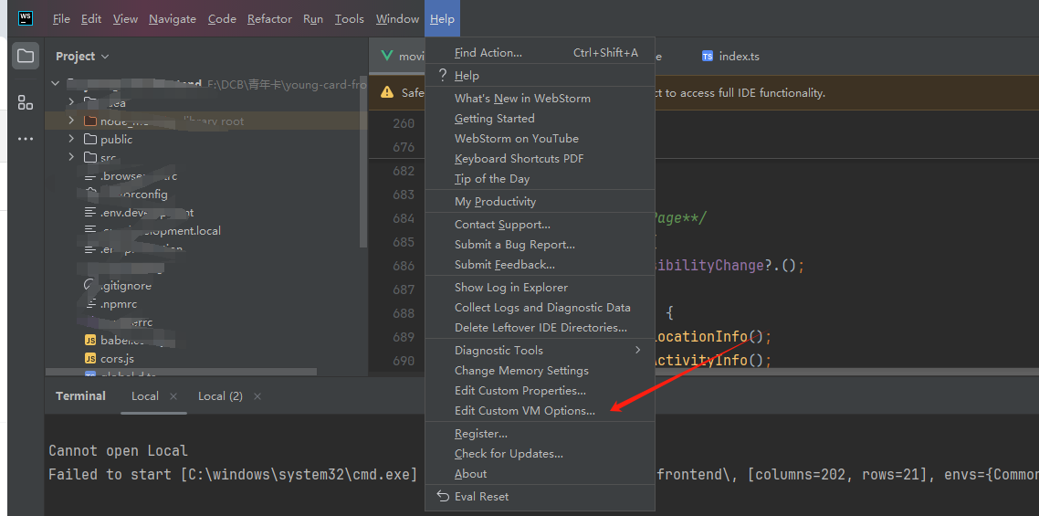Click the Terminal panel title
The width and height of the screenshot is (1039, 516).
[80, 396]
